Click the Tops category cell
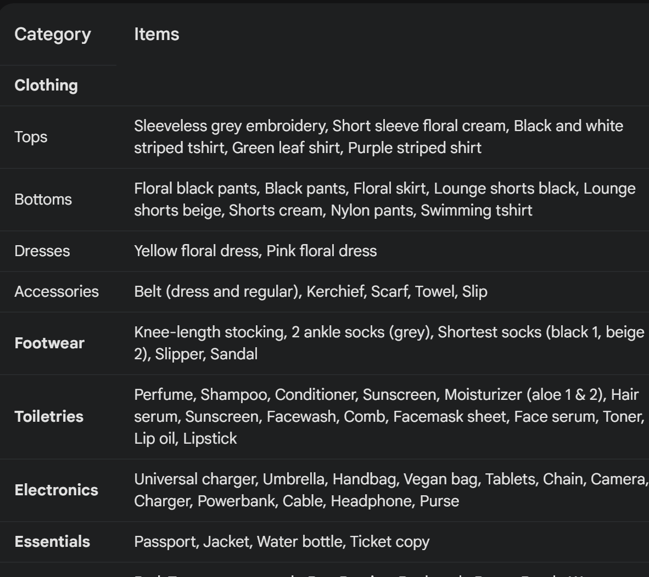Viewport: 649px width, 577px height. [31, 137]
